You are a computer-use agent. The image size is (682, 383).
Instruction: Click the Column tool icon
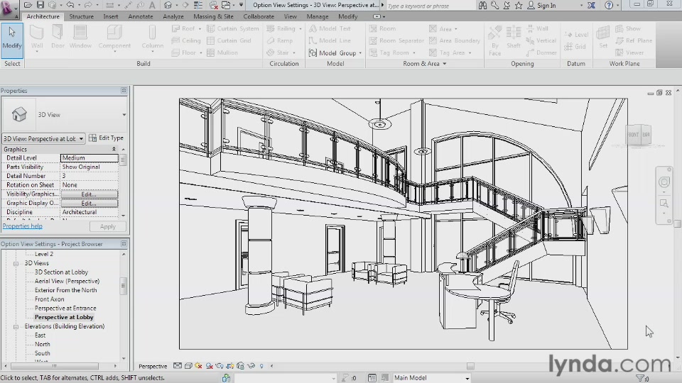(152, 33)
